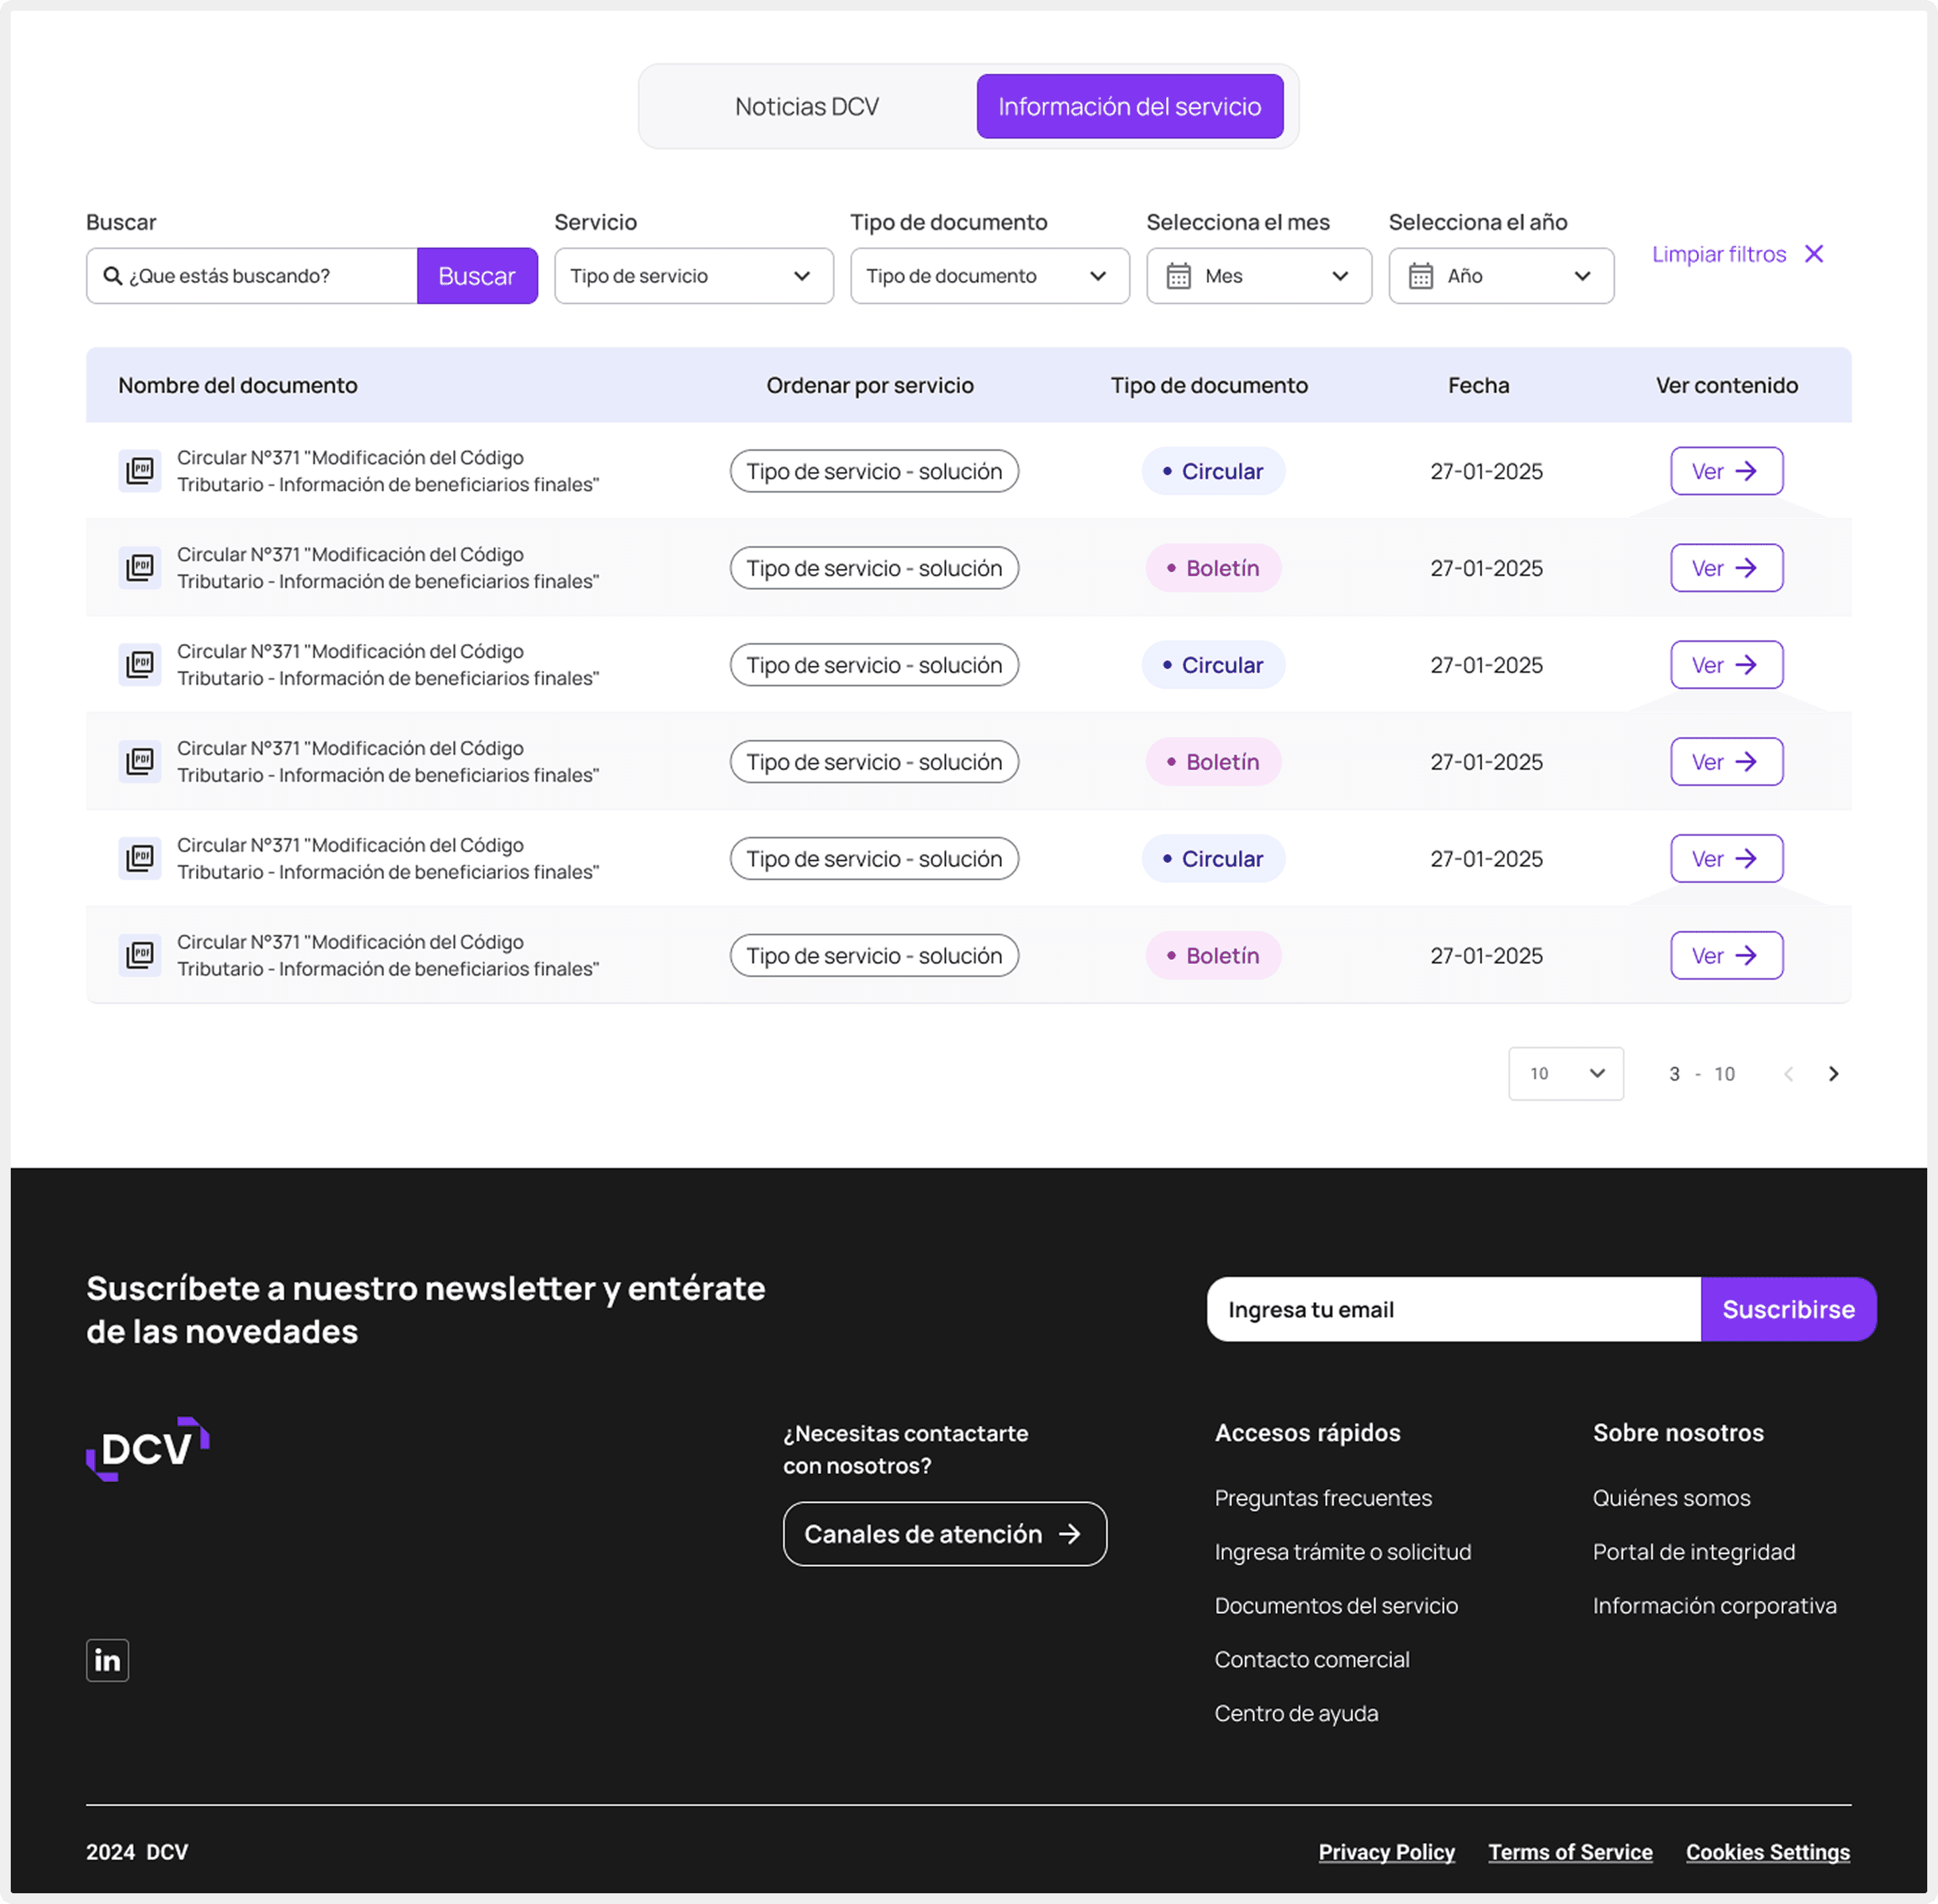Click the LinkedIn icon in footer
The height and width of the screenshot is (1904, 1938).
[x=107, y=1660]
